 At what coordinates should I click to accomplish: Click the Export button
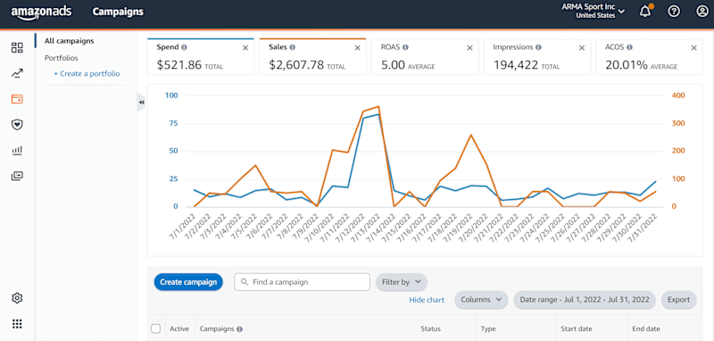(x=678, y=300)
